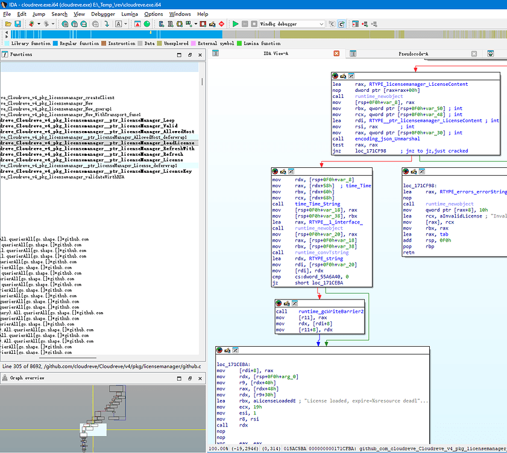Close the IDA View-A tab
This screenshot has height=453, width=507.
pyautogui.click(x=336, y=54)
